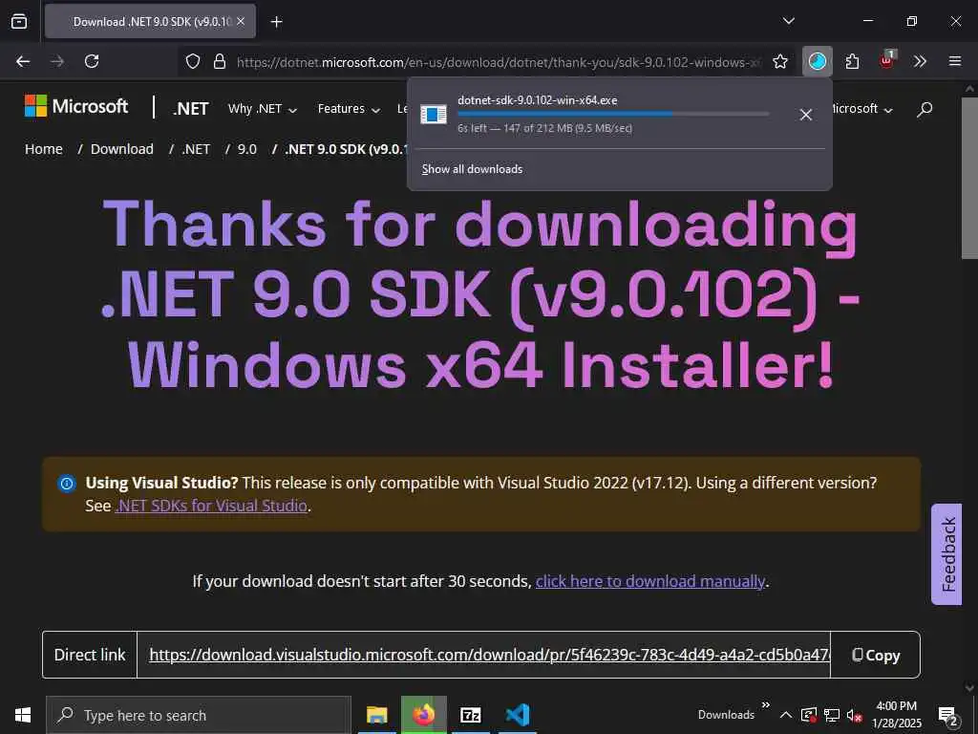Screen dimensions: 978x734
Task: Minimize the Firefox window
Action: 867,21
